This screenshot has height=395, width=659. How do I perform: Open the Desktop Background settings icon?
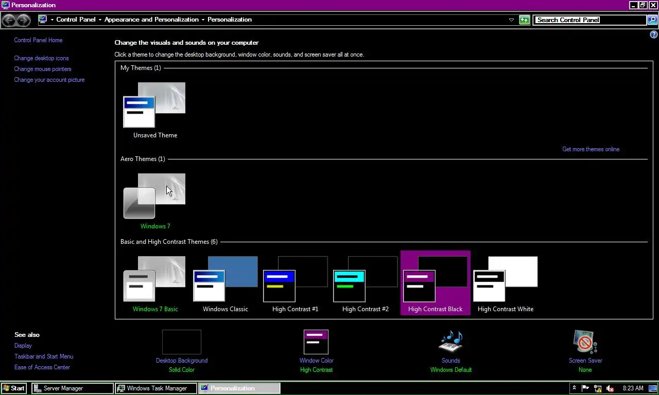(182, 342)
